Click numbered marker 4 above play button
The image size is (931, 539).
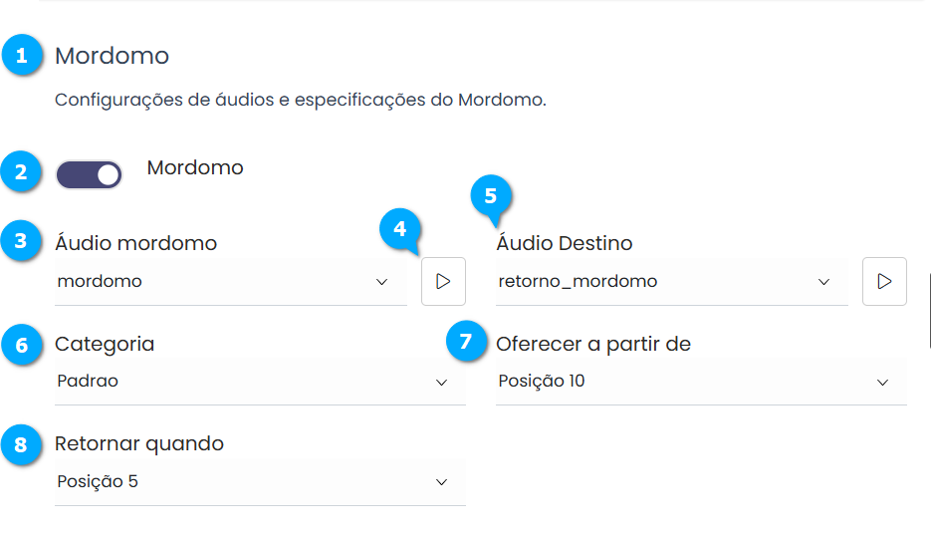point(399,228)
